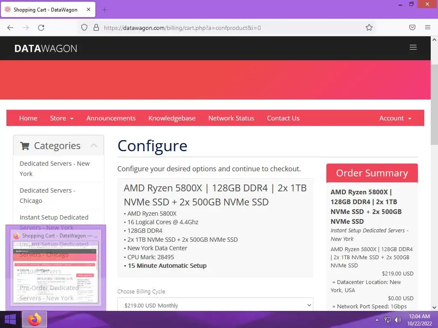Click '16 Logical Cores @ 4.4Ghz' text

163,222
